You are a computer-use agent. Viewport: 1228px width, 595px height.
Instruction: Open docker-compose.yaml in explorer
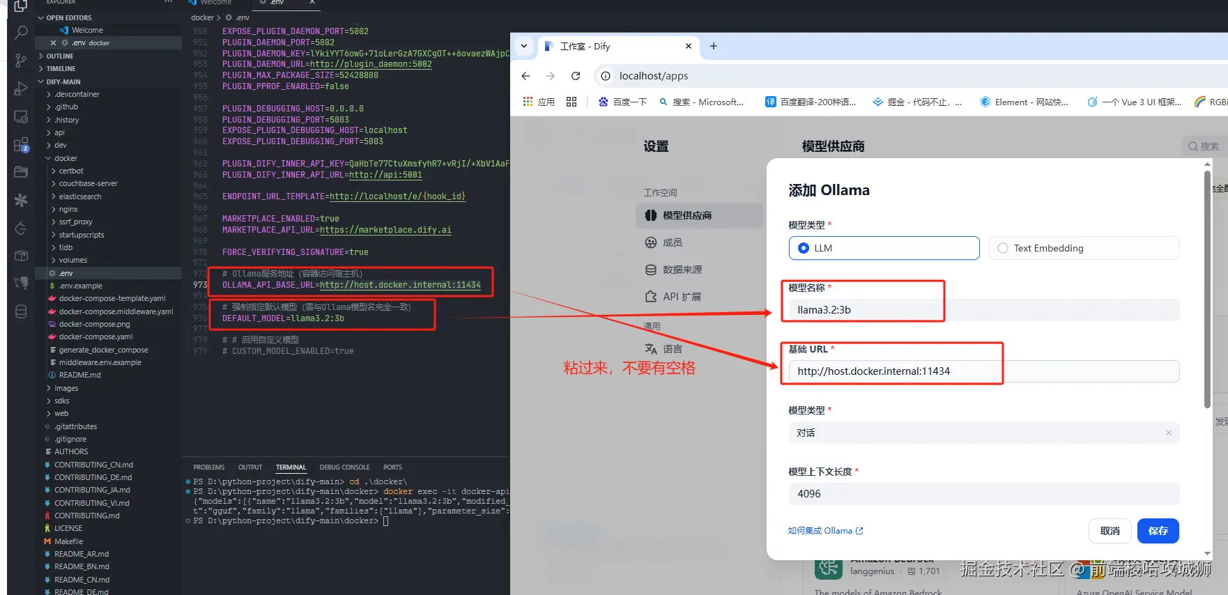click(x=95, y=337)
